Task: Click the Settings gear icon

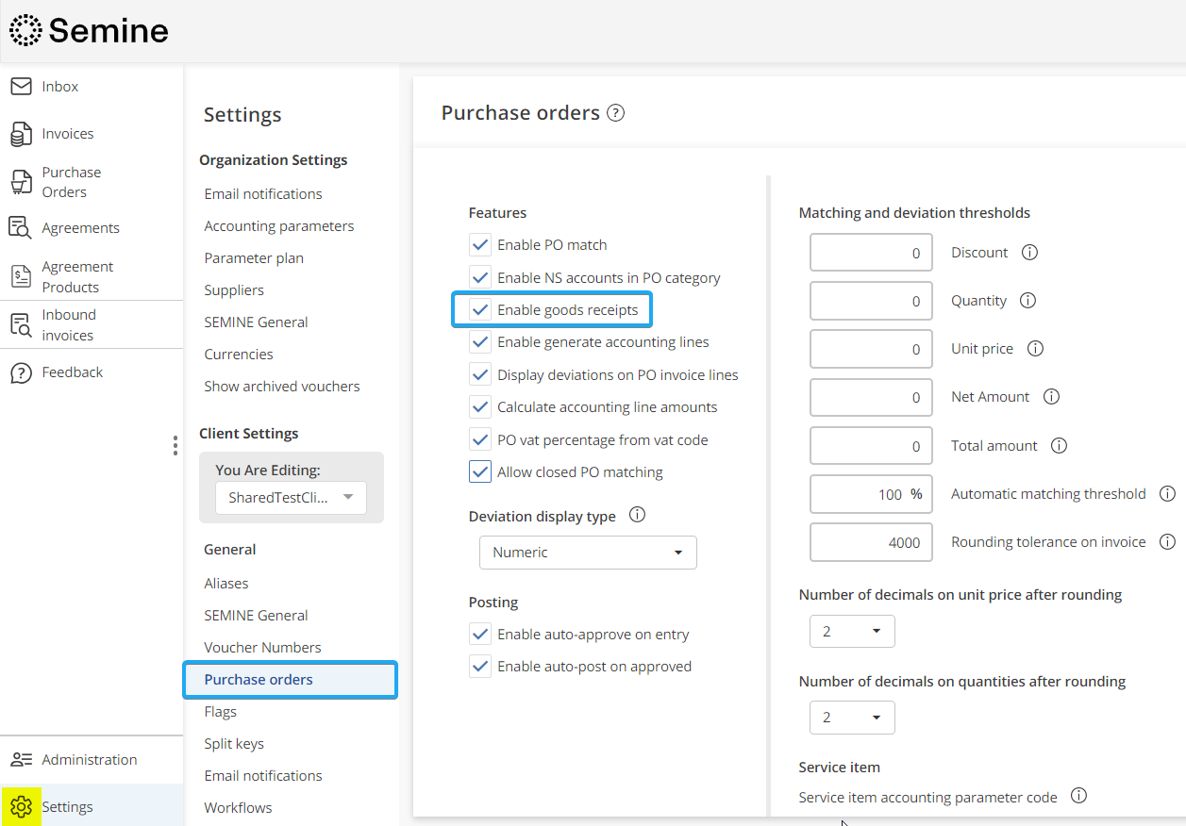Action: [x=22, y=807]
